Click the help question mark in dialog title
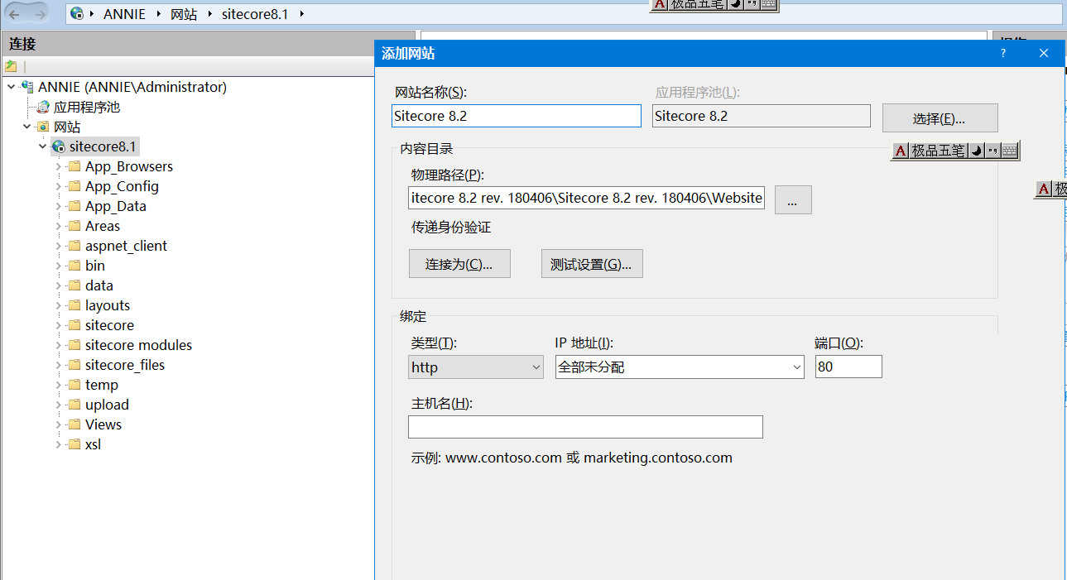 [1003, 53]
